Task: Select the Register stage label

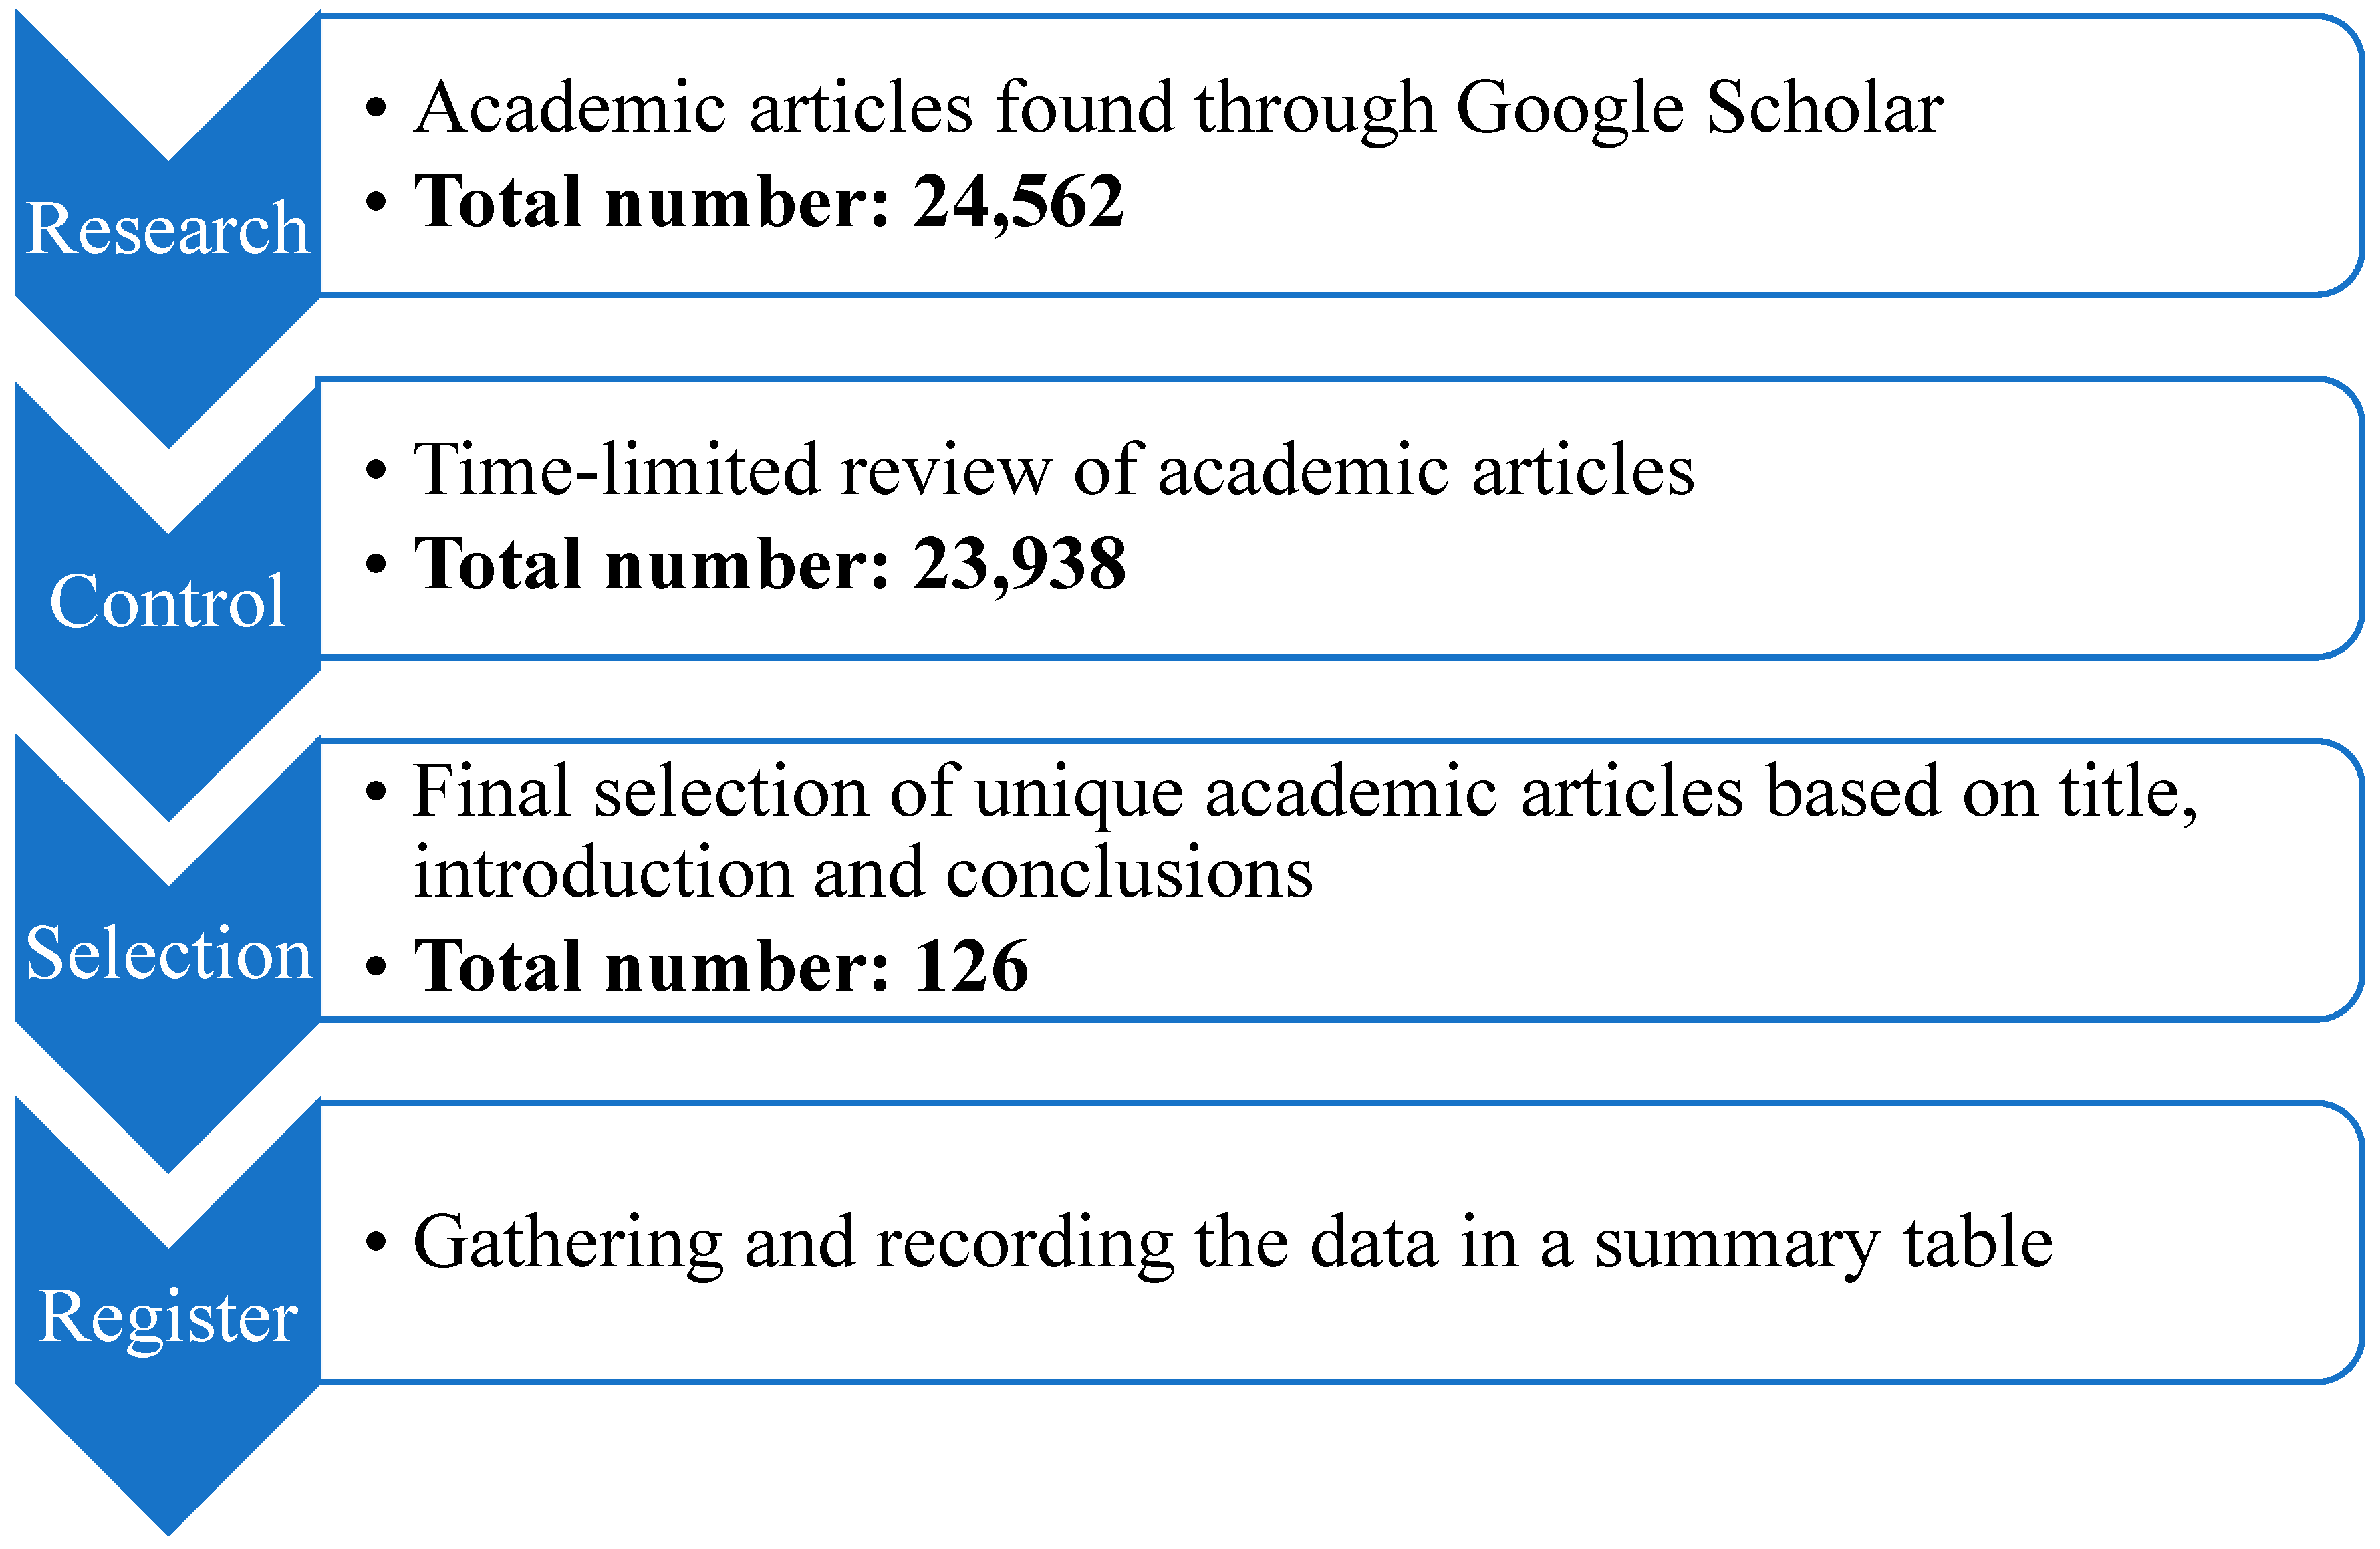Action: click(x=167, y=1316)
